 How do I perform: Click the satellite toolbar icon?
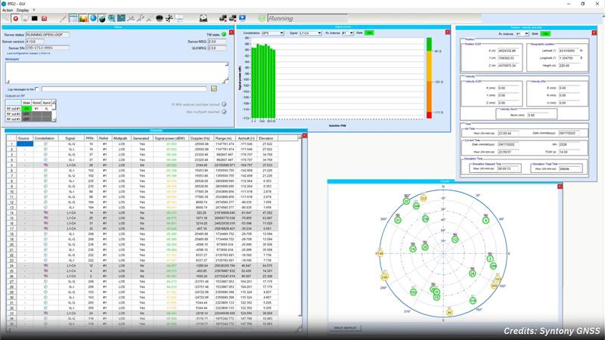point(131,17)
